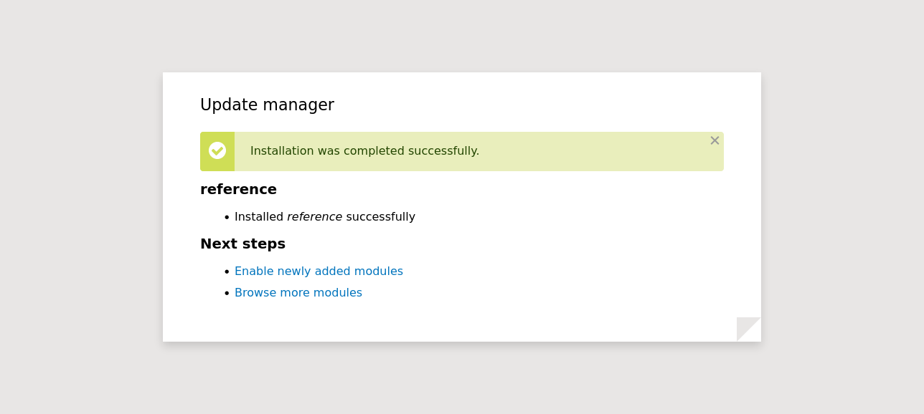Click the folded page corner of panel
924x414 pixels.
point(751,332)
